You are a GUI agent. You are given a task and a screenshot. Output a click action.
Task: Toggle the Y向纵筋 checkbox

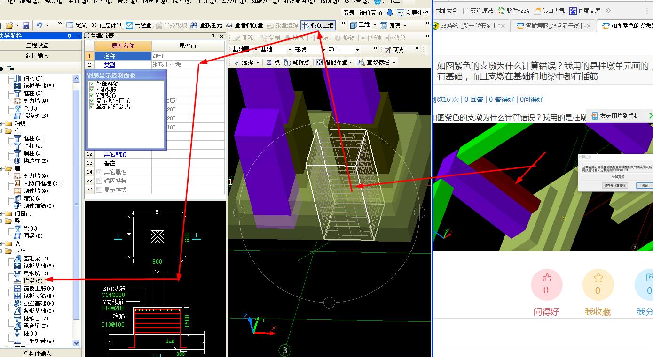pos(92,95)
